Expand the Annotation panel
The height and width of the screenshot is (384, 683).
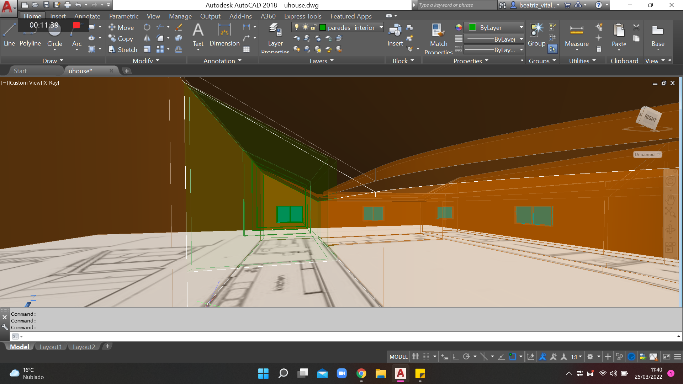coord(222,61)
